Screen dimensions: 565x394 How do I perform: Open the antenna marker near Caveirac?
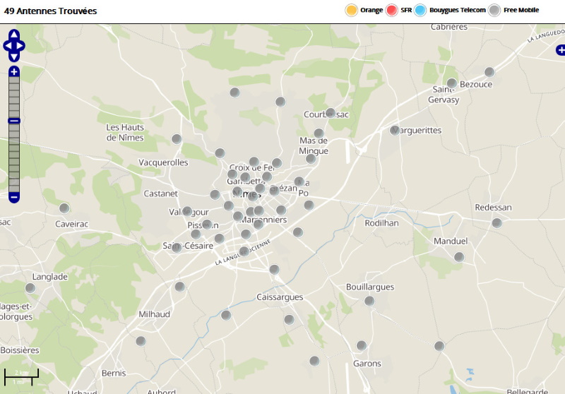coord(64,208)
